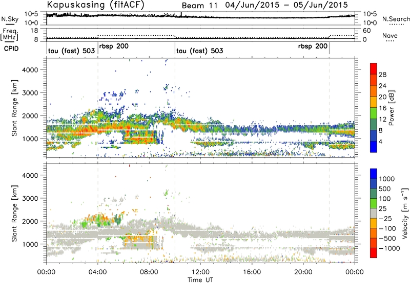Click the '4' tick on the power colorbar
Screen dimensions: 410x283
(381, 141)
